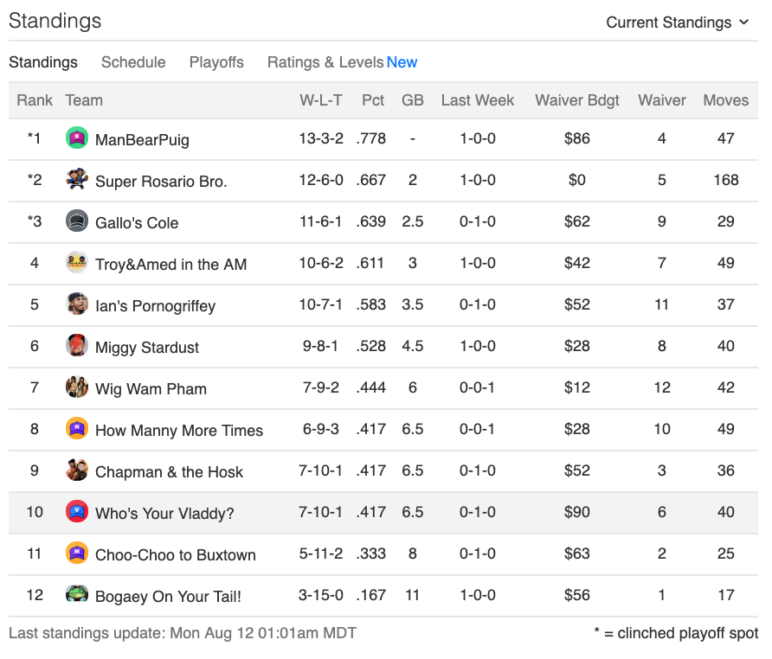The height and width of the screenshot is (659, 772).
Task: Open Ian's Pornogriffey team link
Action: [155, 305]
